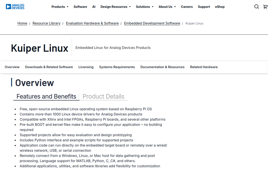
Task: Expand the About Us dropdown menu
Action: pyautogui.click(x=167, y=7)
